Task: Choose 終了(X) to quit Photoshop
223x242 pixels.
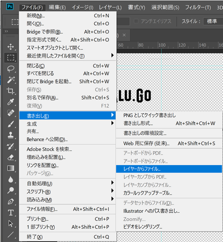Action: (67, 237)
